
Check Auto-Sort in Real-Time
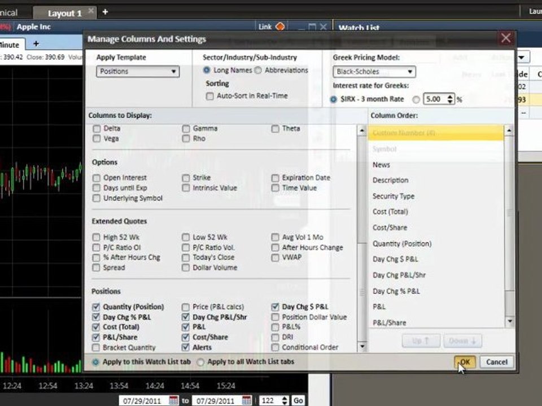[x=209, y=96]
